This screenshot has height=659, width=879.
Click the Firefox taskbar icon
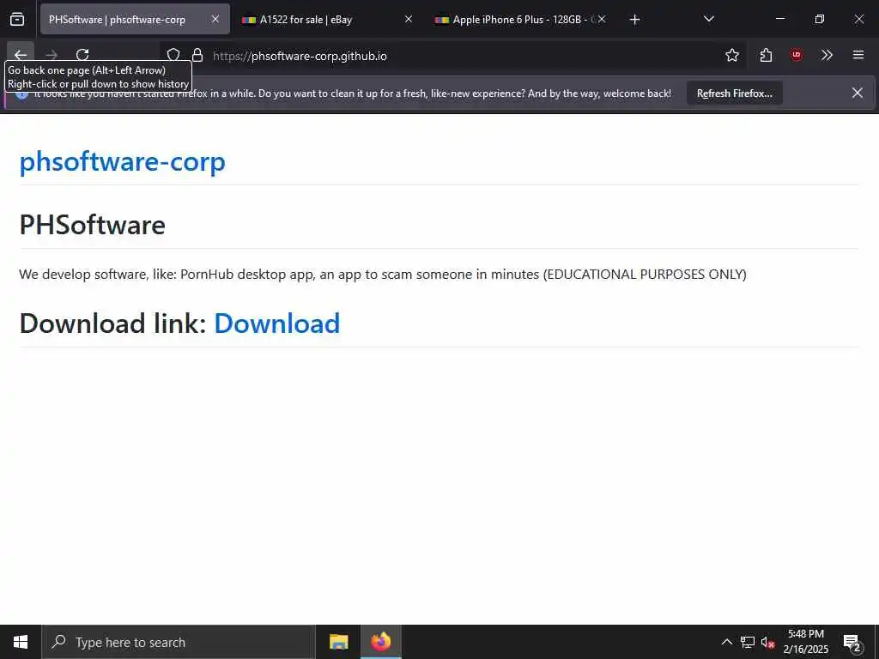pyautogui.click(x=381, y=642)
